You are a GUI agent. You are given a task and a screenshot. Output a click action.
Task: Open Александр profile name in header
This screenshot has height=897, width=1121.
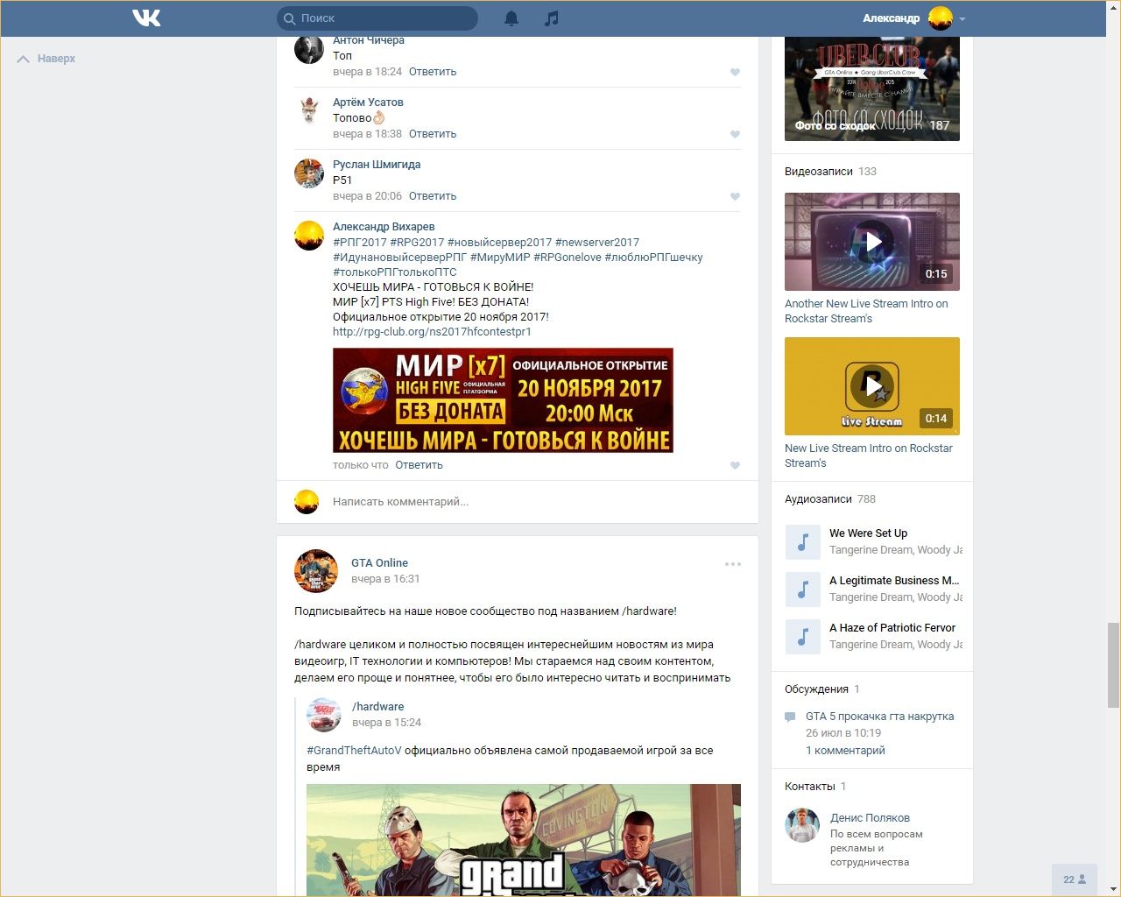(x=892, y=18)
